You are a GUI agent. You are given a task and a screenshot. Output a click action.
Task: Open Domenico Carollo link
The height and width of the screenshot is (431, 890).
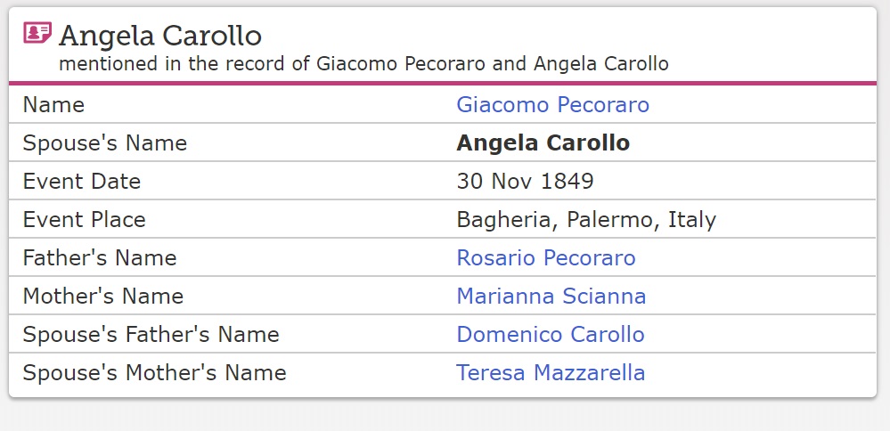(550, 335)
